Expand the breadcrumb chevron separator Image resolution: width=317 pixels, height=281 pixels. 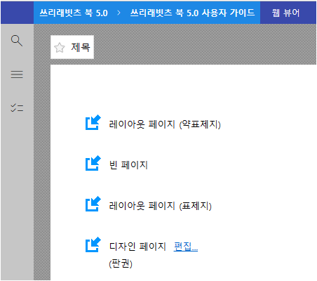pos(119,13)
